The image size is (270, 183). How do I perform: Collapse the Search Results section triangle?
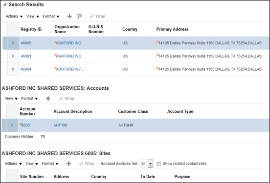(5, 4)
